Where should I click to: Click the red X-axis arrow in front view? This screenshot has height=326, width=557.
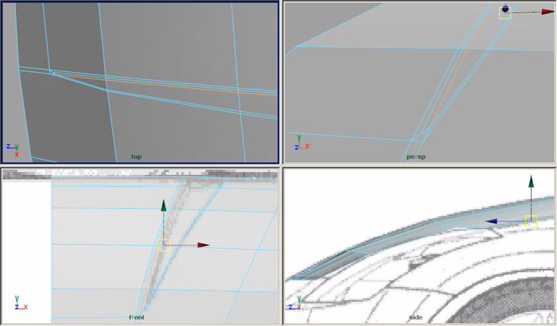click(x=204, y=246)
